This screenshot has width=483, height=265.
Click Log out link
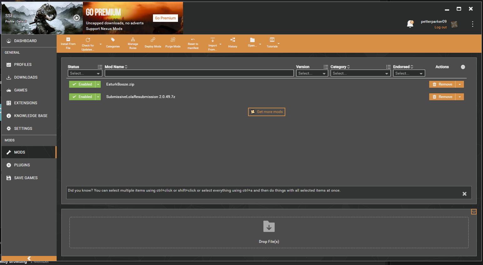(x=440, y=27)
